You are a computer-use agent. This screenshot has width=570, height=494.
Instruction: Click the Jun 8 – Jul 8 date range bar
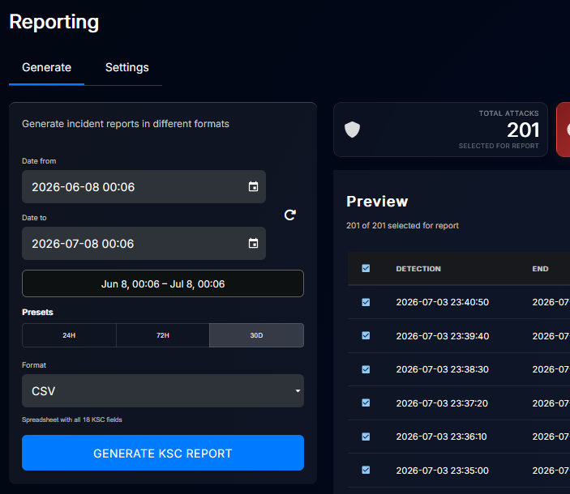(163, 283)
